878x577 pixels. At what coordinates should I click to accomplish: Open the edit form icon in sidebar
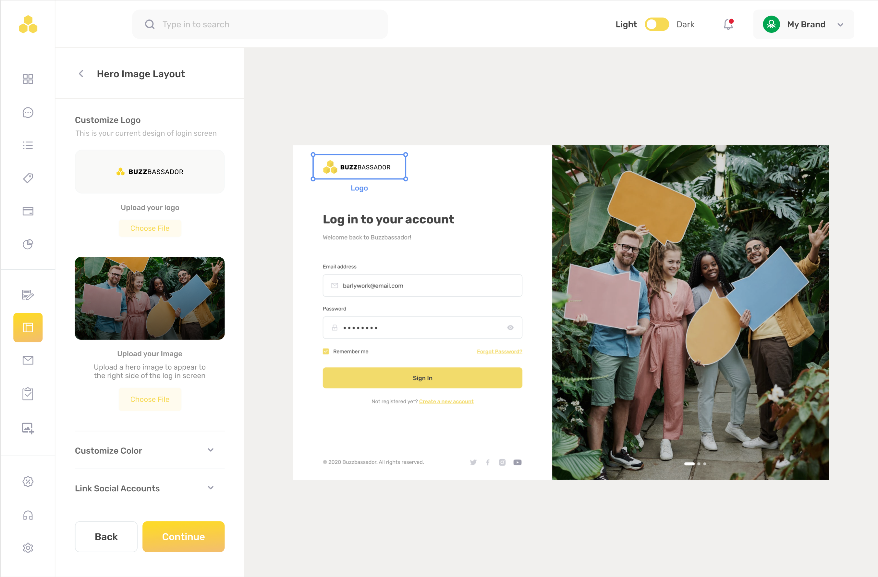28,295
